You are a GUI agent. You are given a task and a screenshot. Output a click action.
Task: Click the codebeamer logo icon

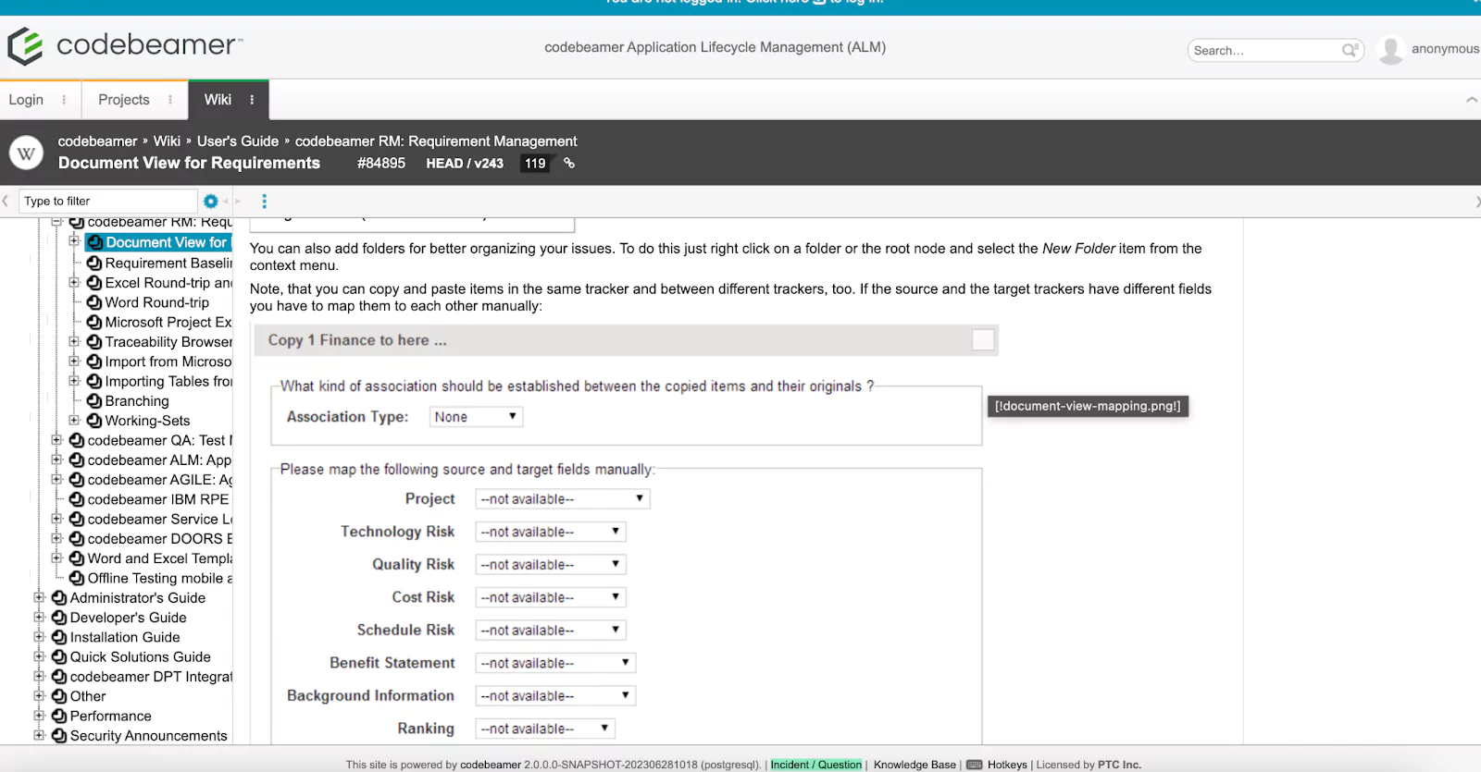[x=25, y=45]
